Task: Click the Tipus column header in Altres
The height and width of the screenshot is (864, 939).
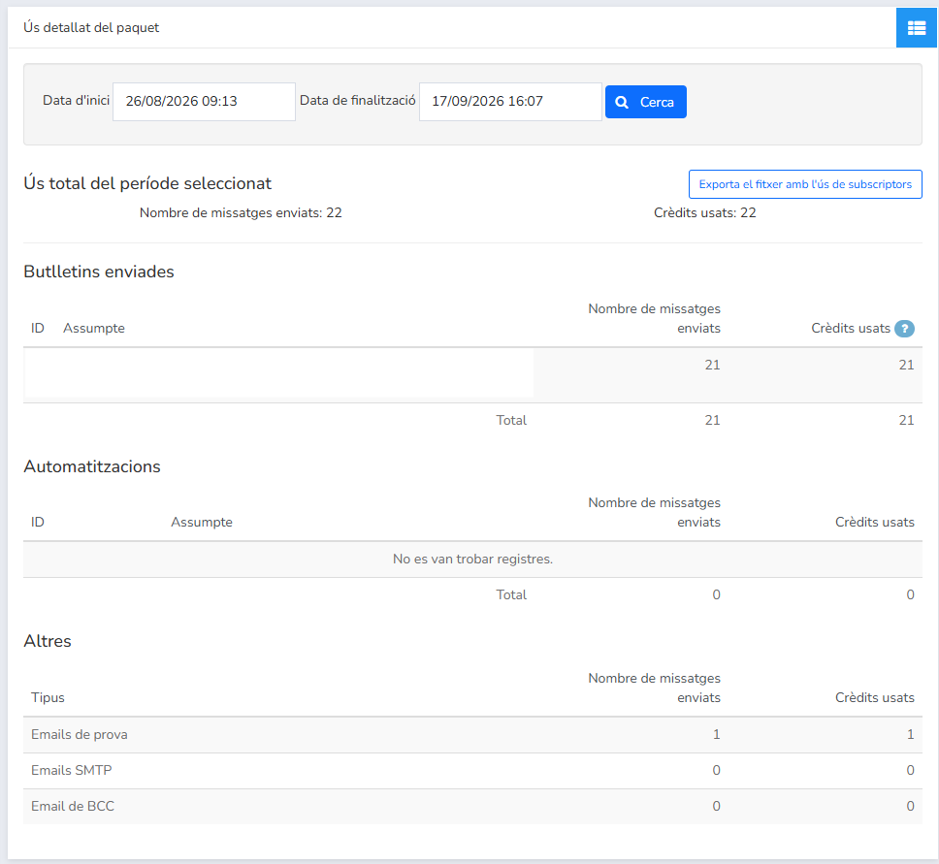Action: [x=48, y=697]
